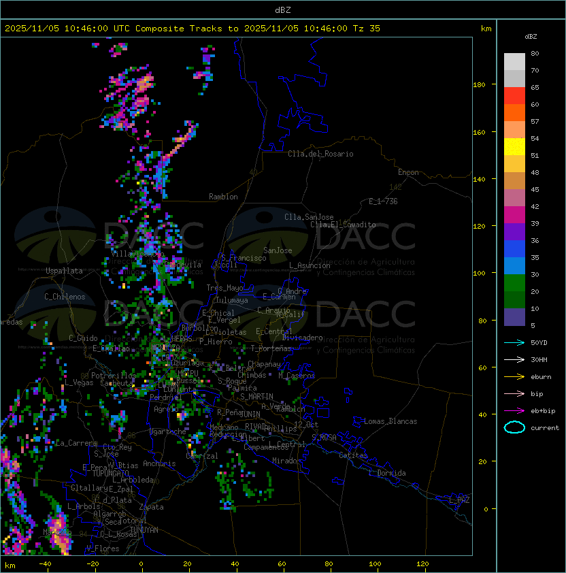Viewport: 566px width, 573px height.
Task: Select the Clla.del_Rosario place label
Action: [320, 154]
